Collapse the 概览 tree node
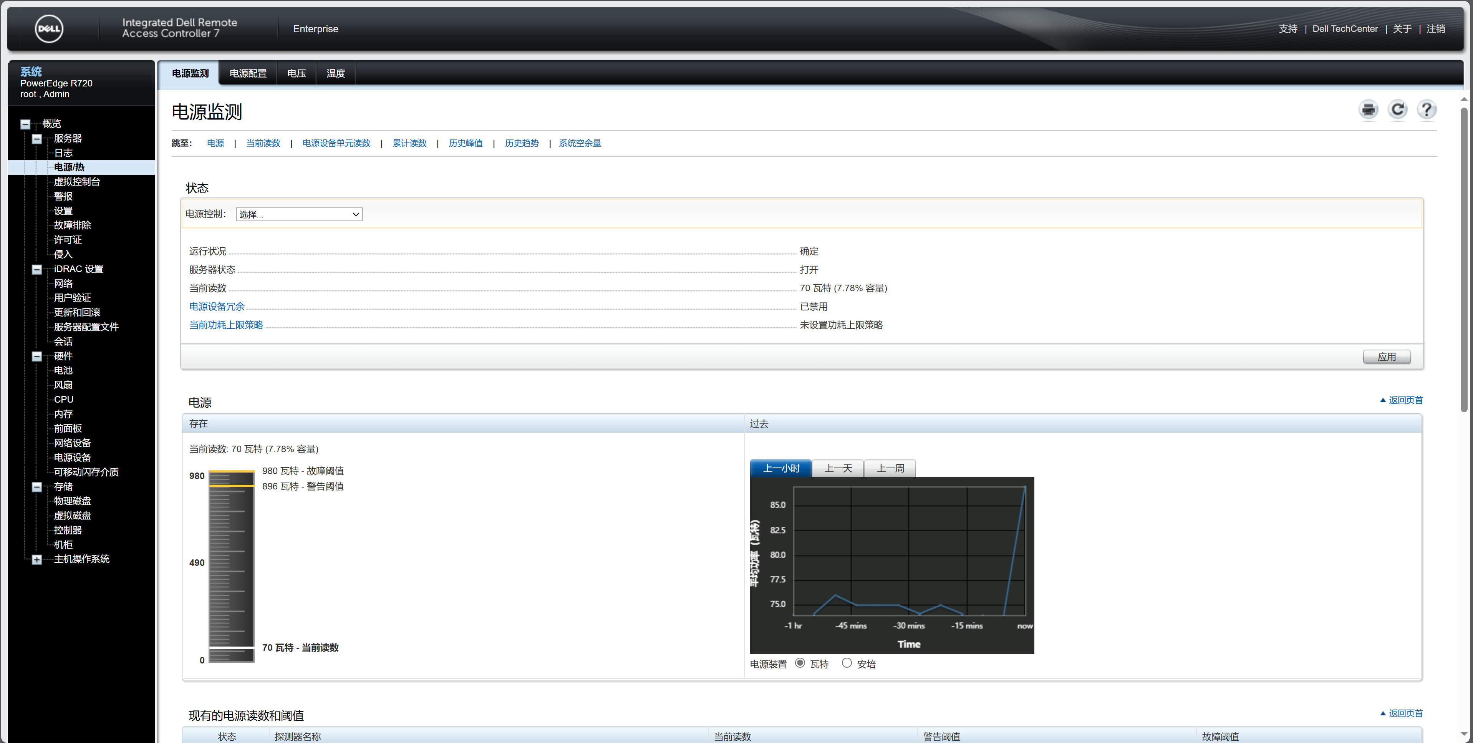Screen dimensions: 1473x743 pos(25,124)
